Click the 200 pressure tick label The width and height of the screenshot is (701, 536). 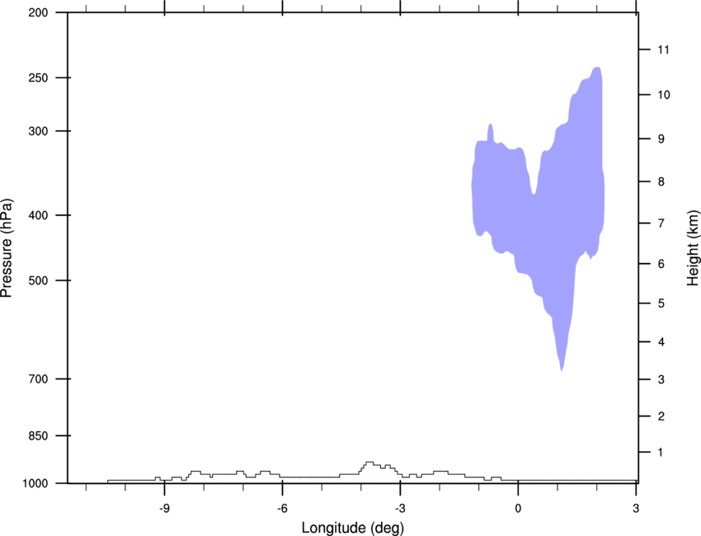pyautogui.click(x=38, y=12)
